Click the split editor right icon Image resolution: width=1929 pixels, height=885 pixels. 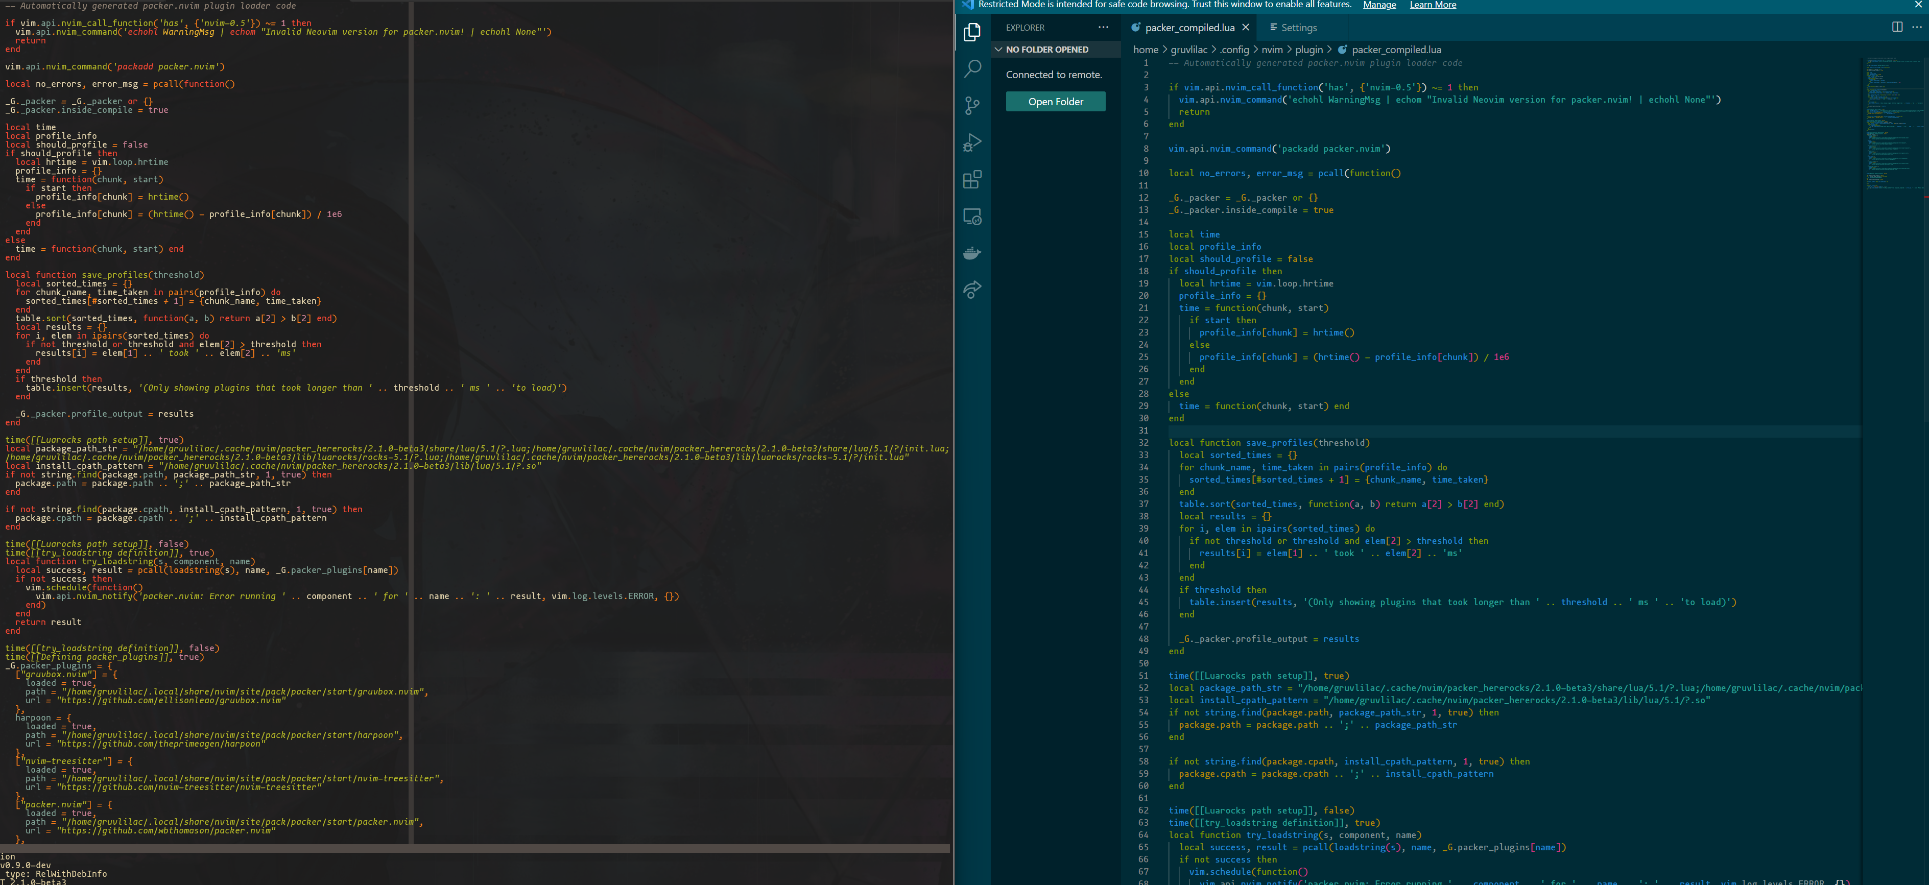coord(1897,27)
